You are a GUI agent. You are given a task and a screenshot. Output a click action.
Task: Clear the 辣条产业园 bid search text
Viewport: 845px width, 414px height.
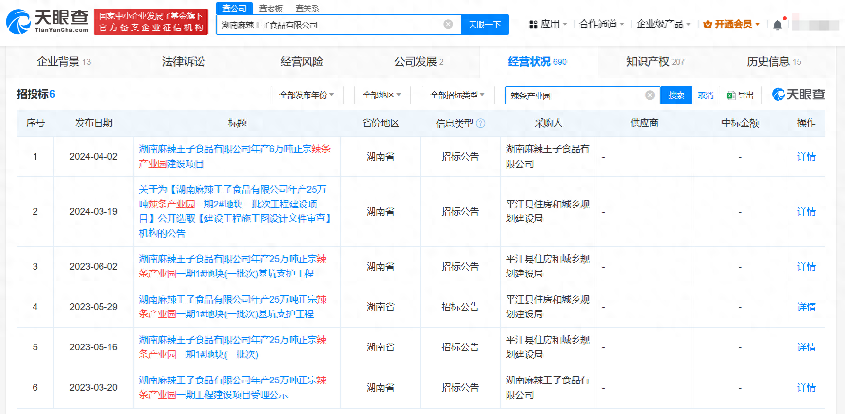pyautogui.click(x=650, y=95)
